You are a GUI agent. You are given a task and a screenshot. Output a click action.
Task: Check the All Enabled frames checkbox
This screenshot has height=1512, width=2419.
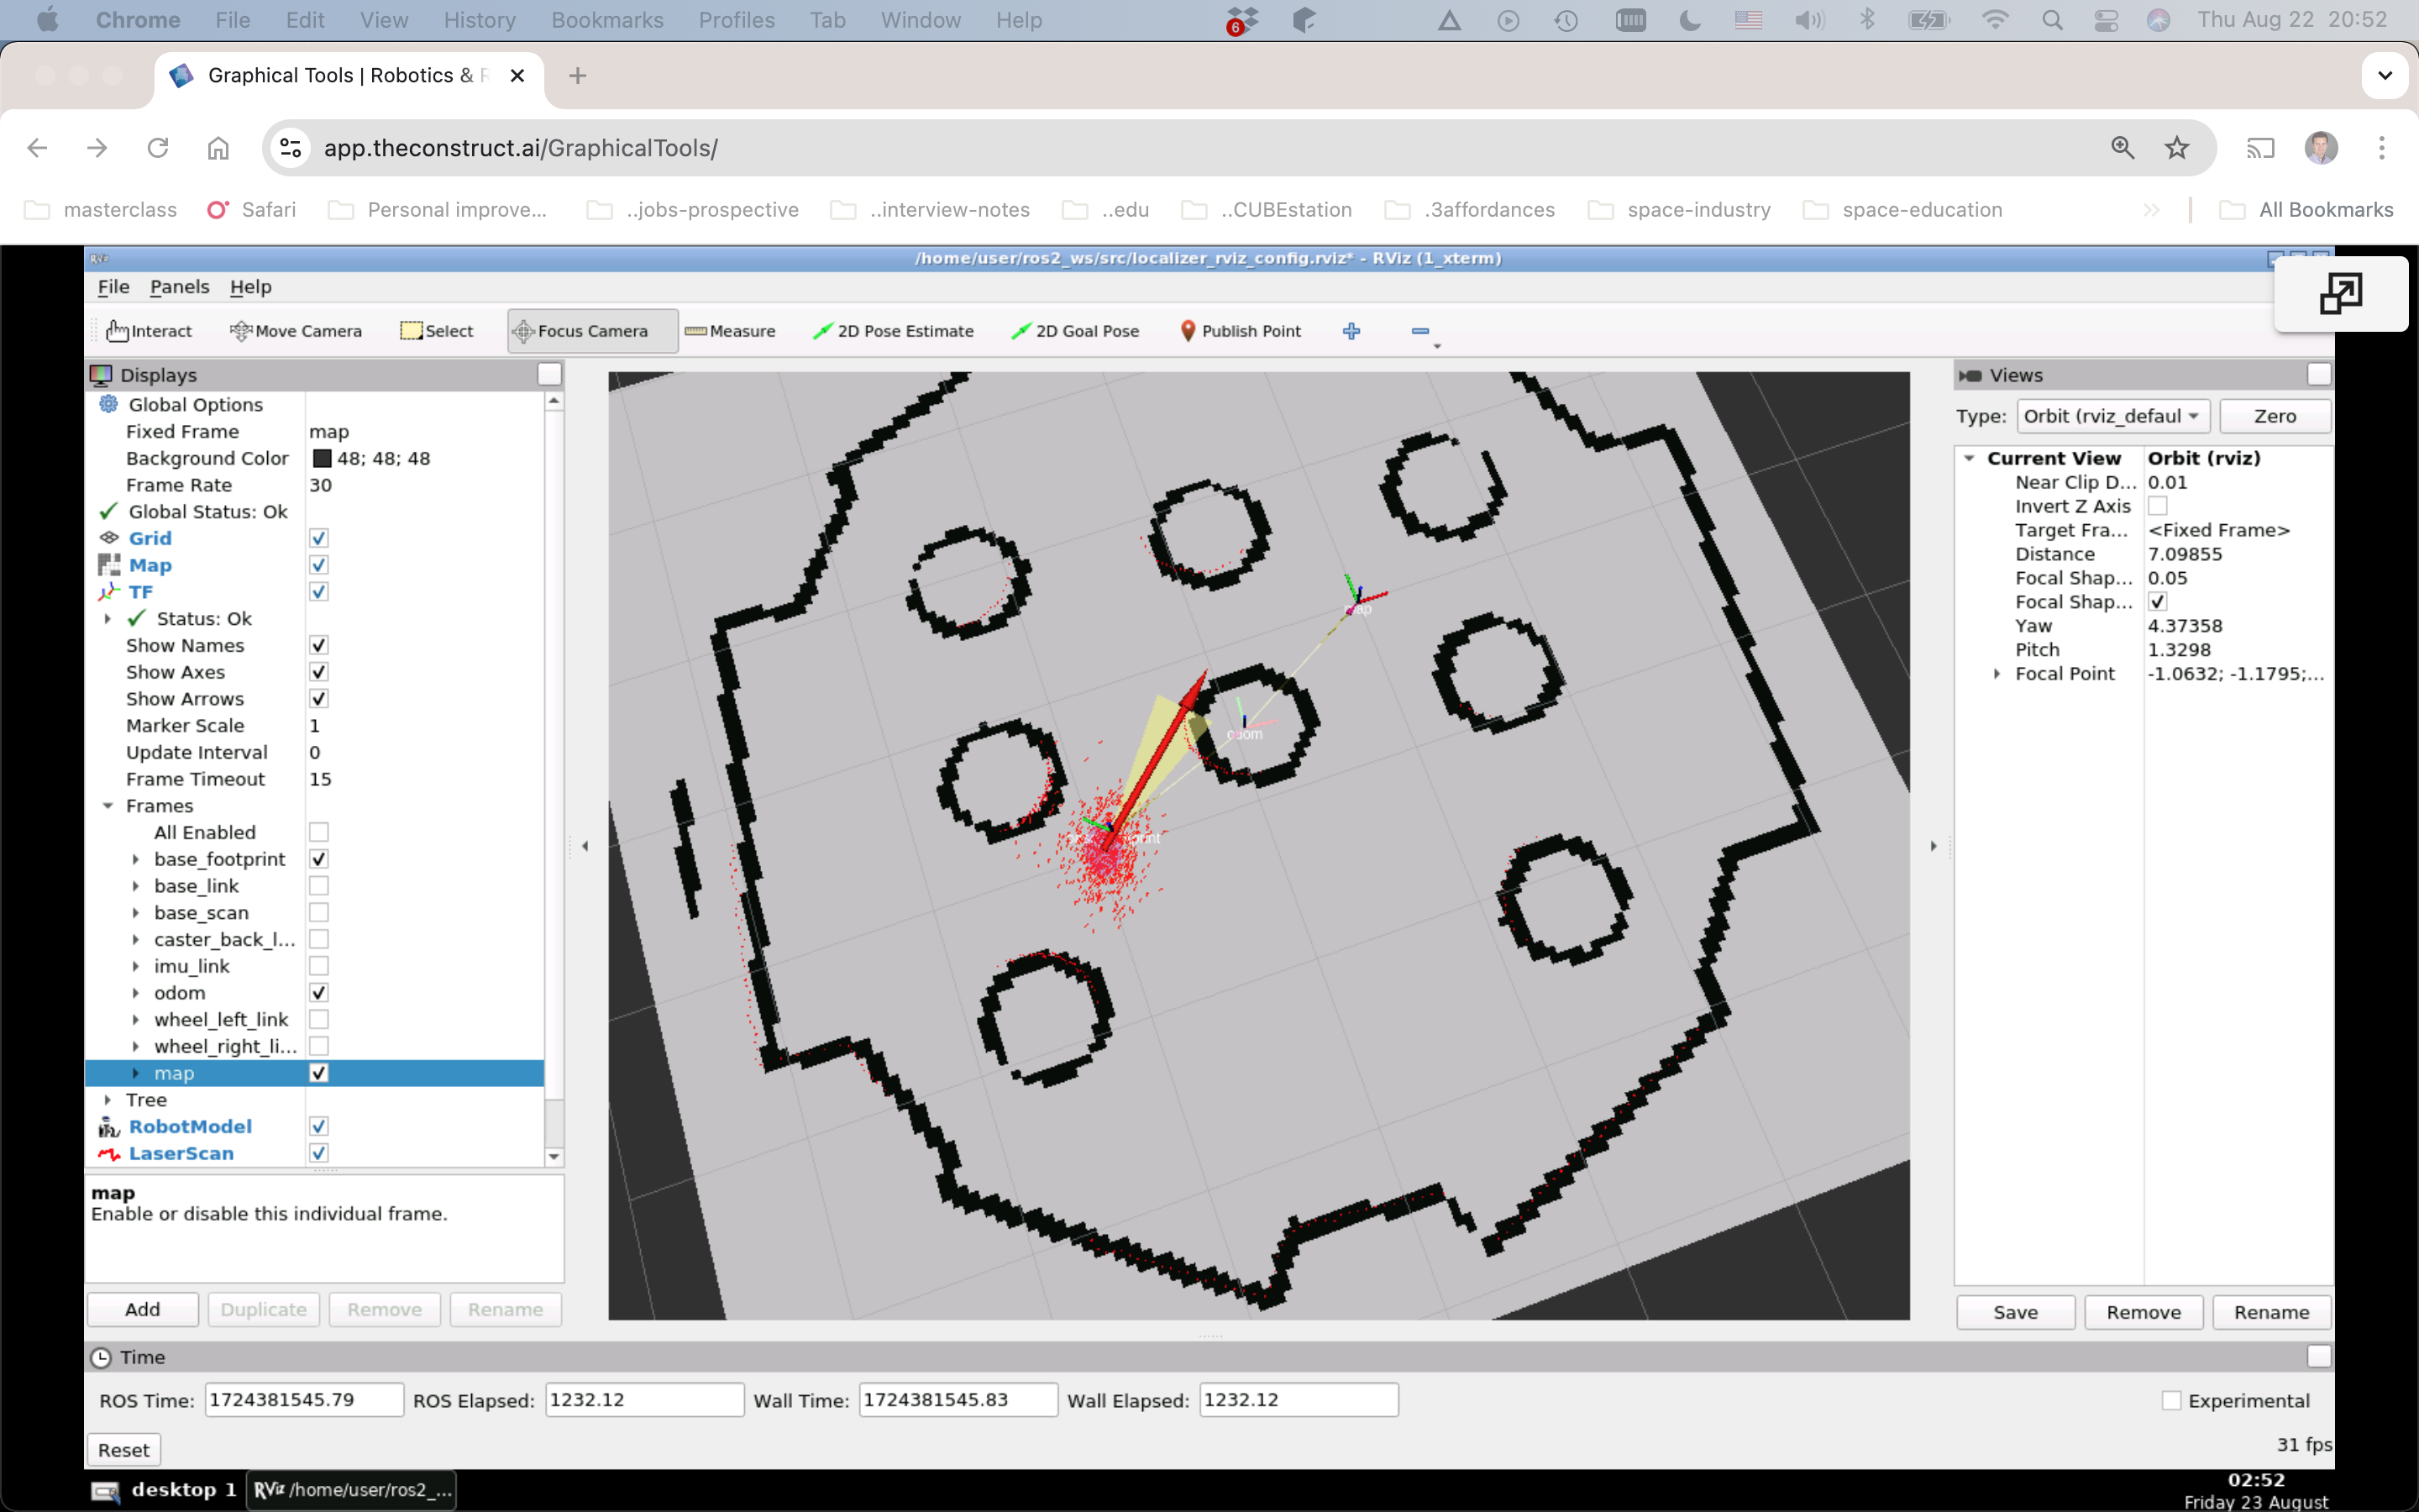319,832
